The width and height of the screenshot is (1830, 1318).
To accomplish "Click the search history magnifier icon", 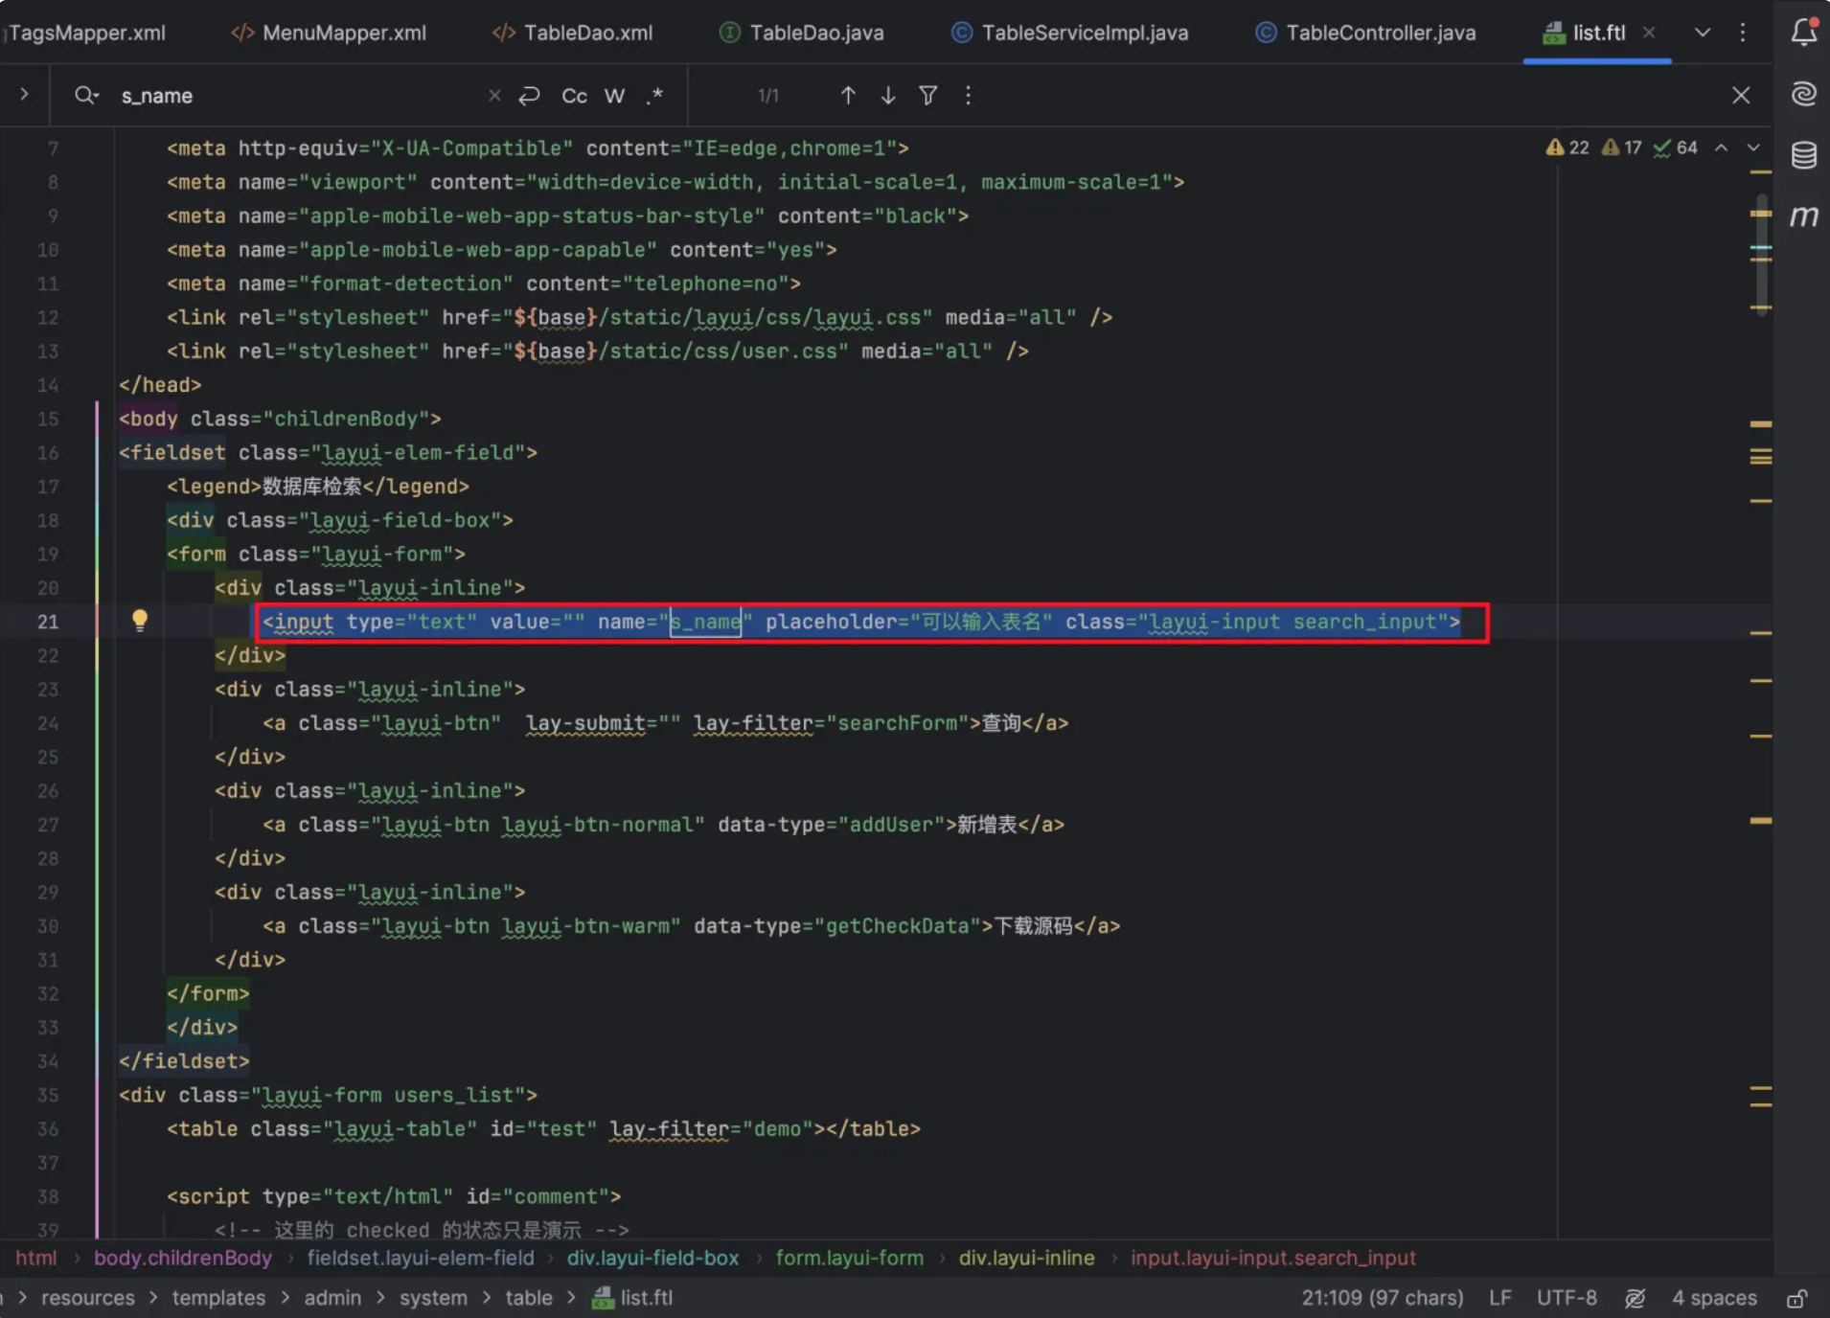I will click(x=86, y=95).
